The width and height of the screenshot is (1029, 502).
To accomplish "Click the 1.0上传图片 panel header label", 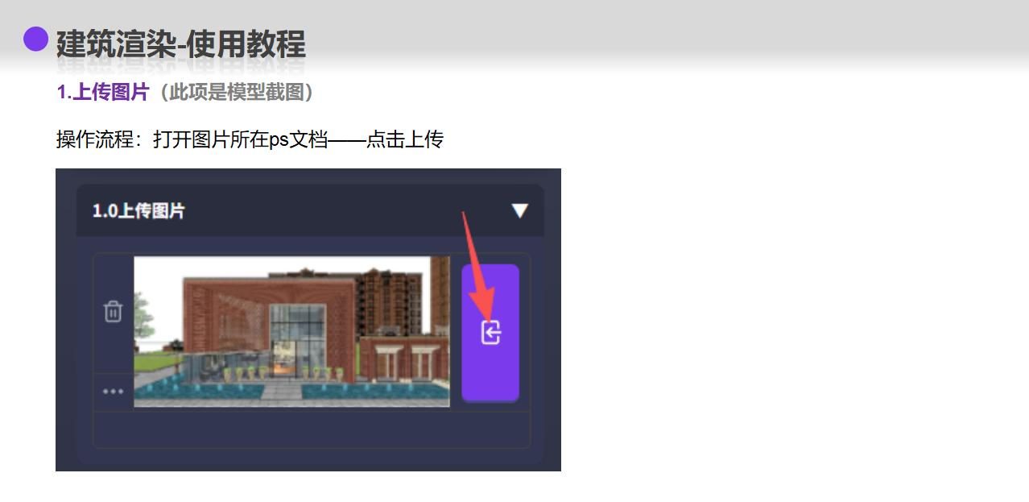I will coord(138,211).
